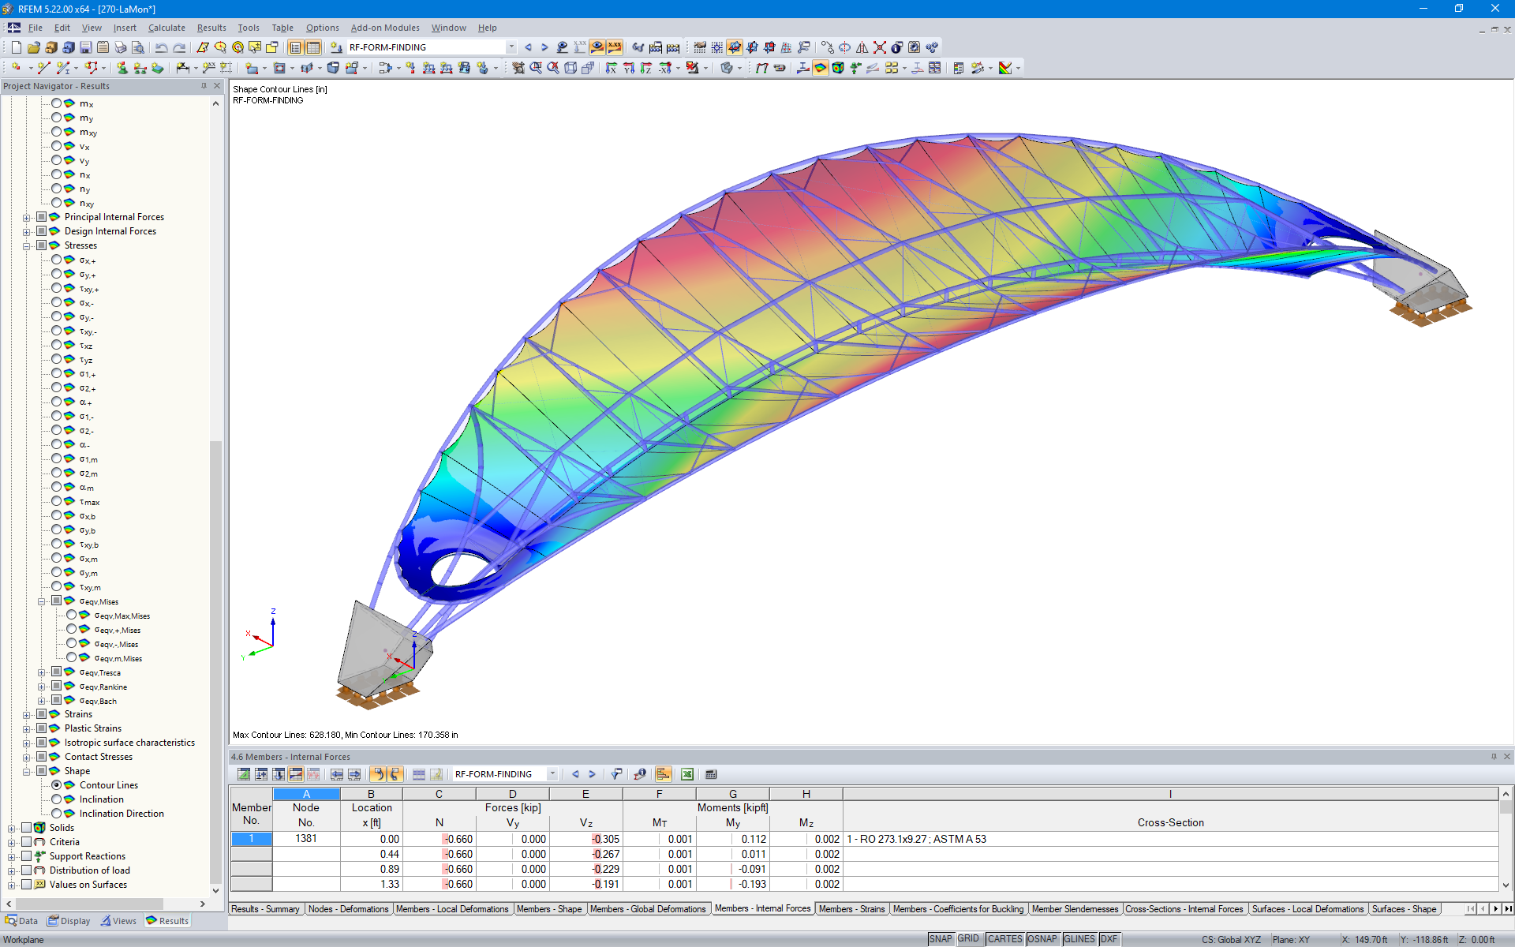Select member number 1 cell in the table
1515x947 pixels.
(x=251, y=839)
